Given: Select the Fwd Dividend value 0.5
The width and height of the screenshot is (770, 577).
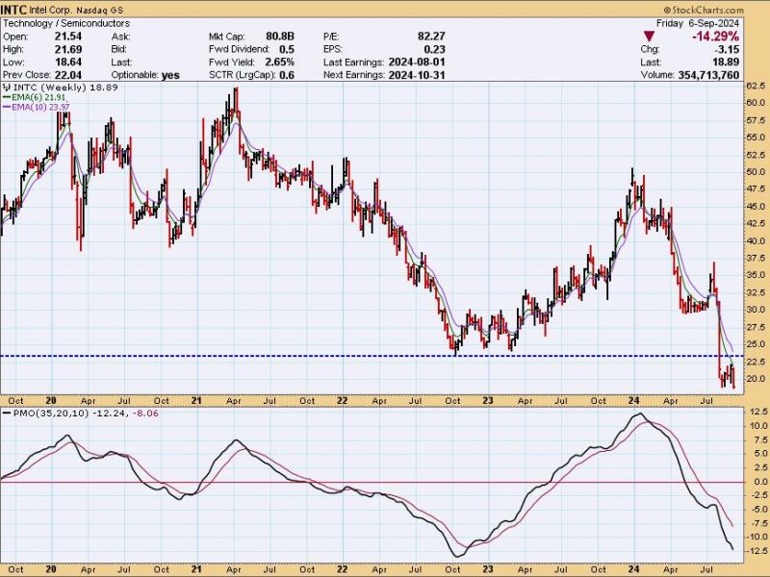Looking at the screenshot, I should point(287,49).
